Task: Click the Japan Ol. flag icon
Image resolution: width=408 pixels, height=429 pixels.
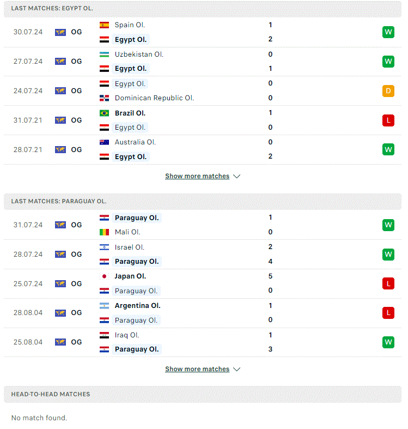Action: 104,276
